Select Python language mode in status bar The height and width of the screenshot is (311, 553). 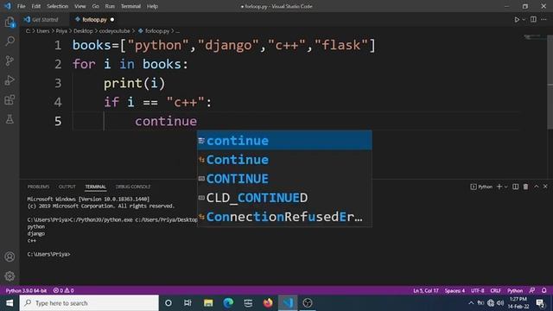(515, 290)
